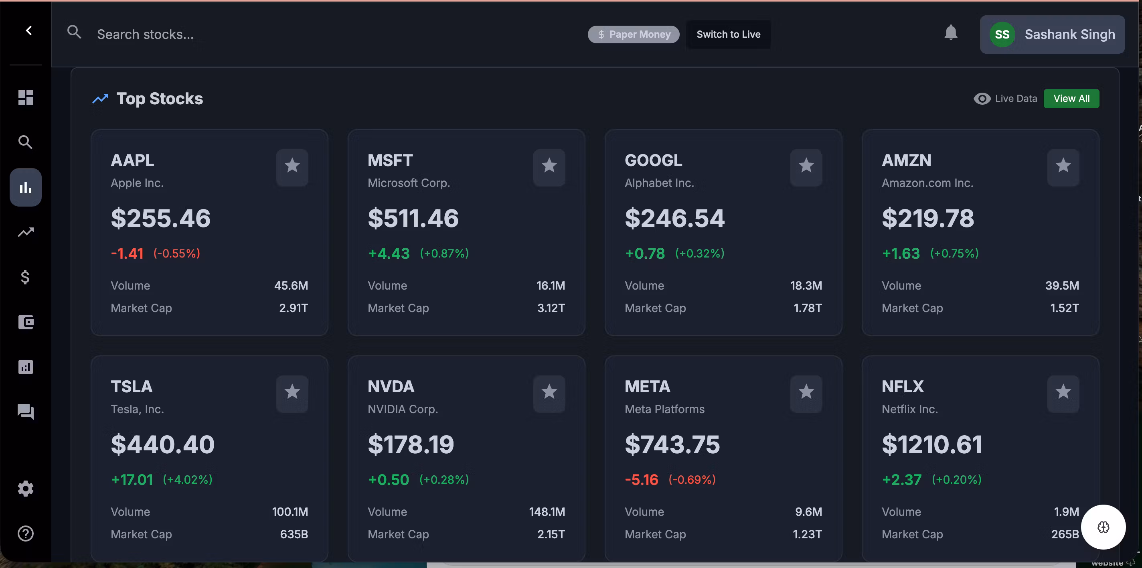Click the 148.1M NVDA volume value
Image resolution: width=1142 pixels, height=568 pixels.
547,512
